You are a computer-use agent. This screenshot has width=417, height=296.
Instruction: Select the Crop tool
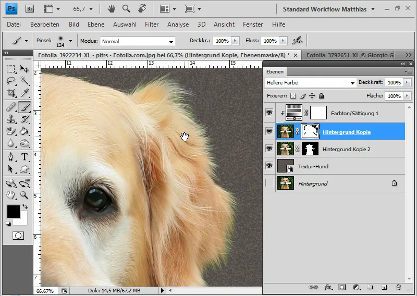tap(11, 93)
